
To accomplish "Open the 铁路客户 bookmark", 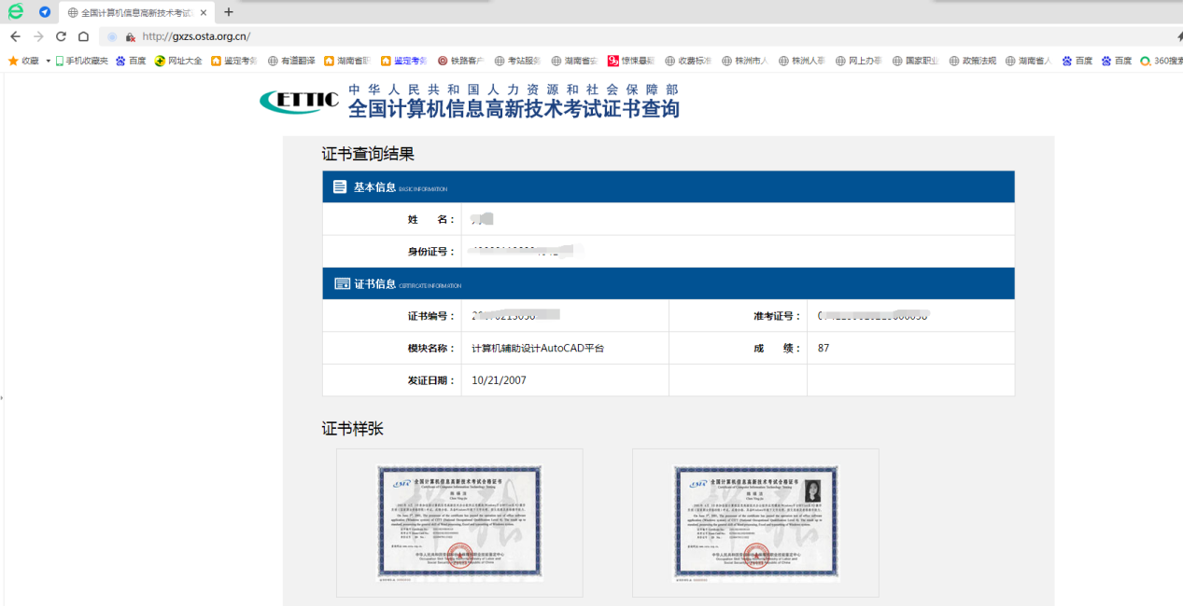I will (460, 61).
